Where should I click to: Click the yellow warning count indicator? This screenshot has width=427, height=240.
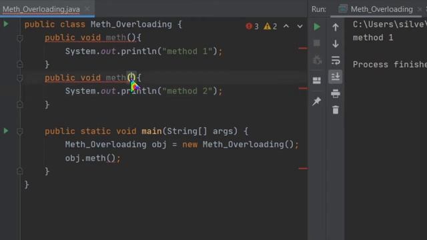pyautogui.click(x=270, y=26)
